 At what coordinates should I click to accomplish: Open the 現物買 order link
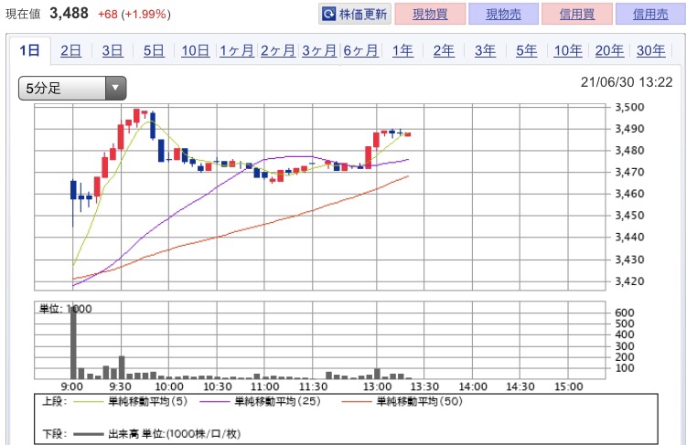(430, 14)
